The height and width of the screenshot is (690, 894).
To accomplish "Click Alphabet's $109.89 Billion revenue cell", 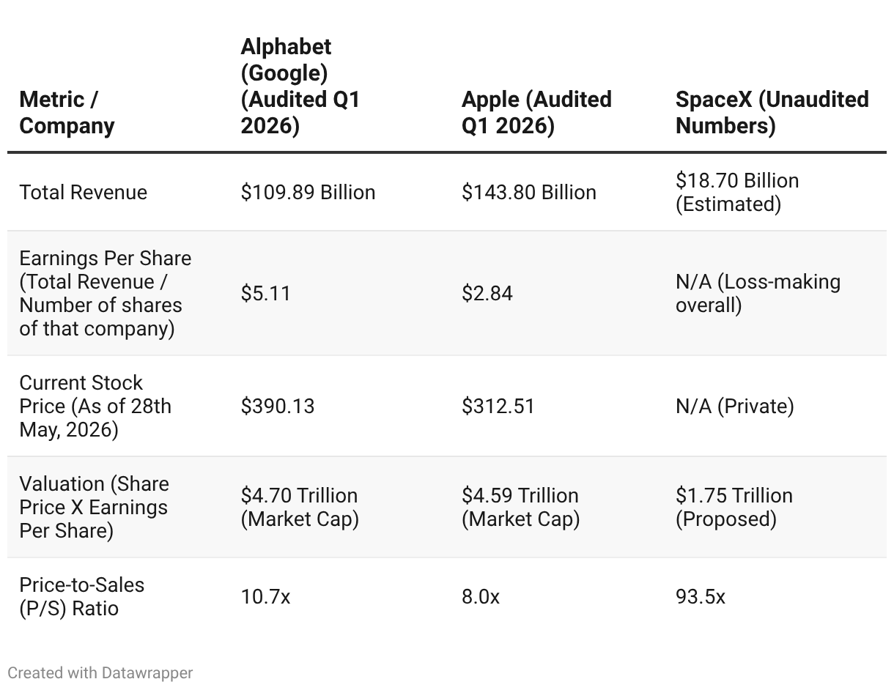I will click(x=308, y=192).
